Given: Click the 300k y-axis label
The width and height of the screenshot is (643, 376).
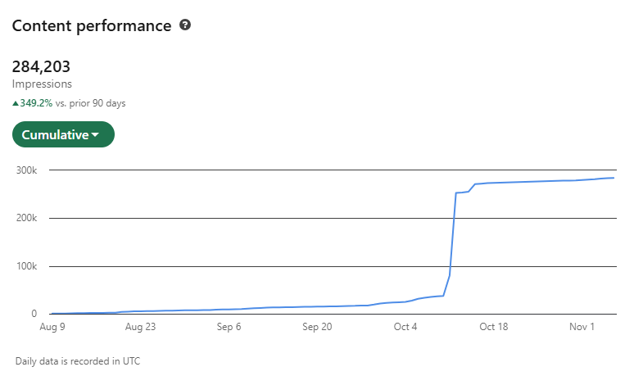Looking at the screenshot, I should point(25,170).
